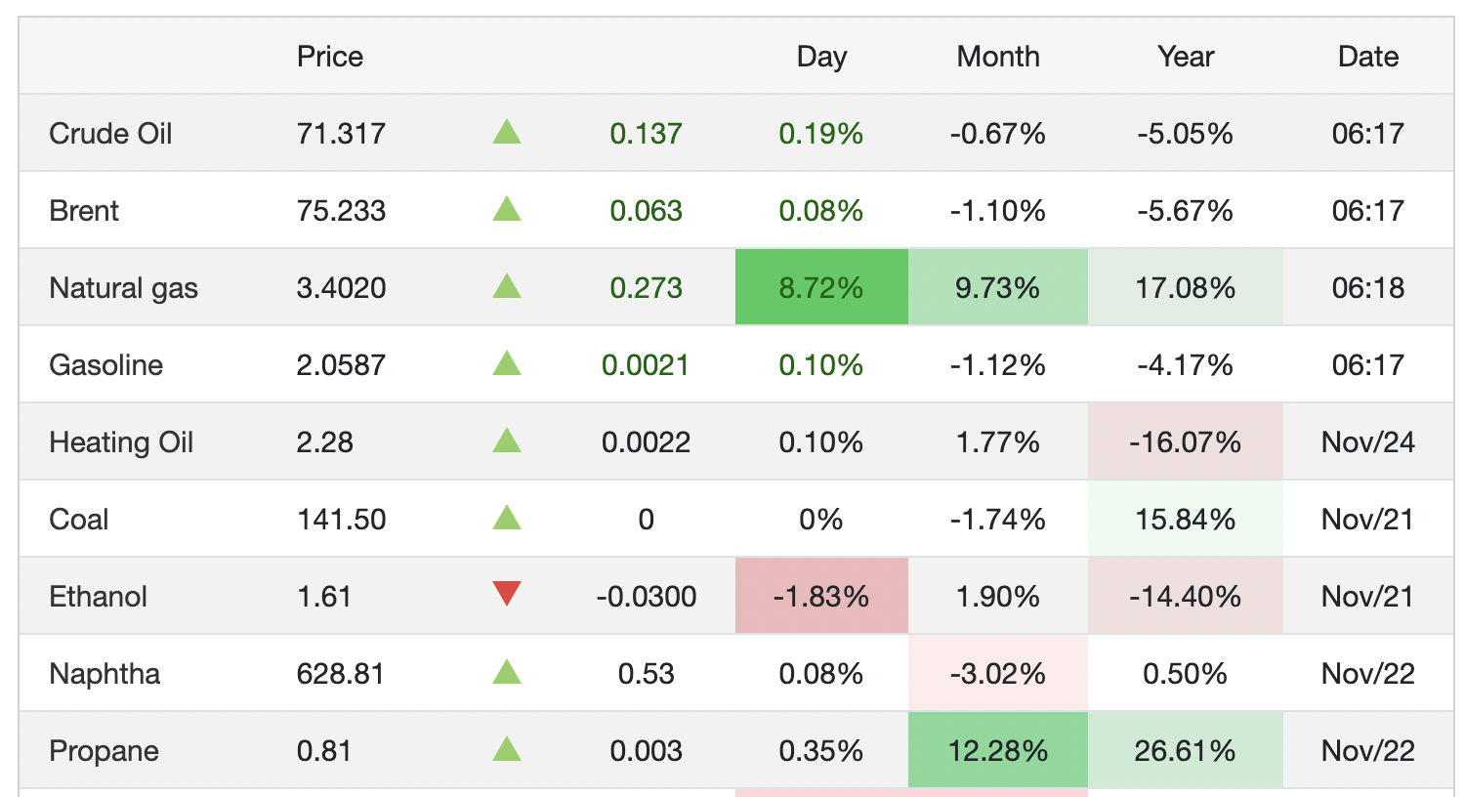Screen dimensions: 1465x797
Task: Select Natural gas price 3.4020
Action: (x=341, y=288)
